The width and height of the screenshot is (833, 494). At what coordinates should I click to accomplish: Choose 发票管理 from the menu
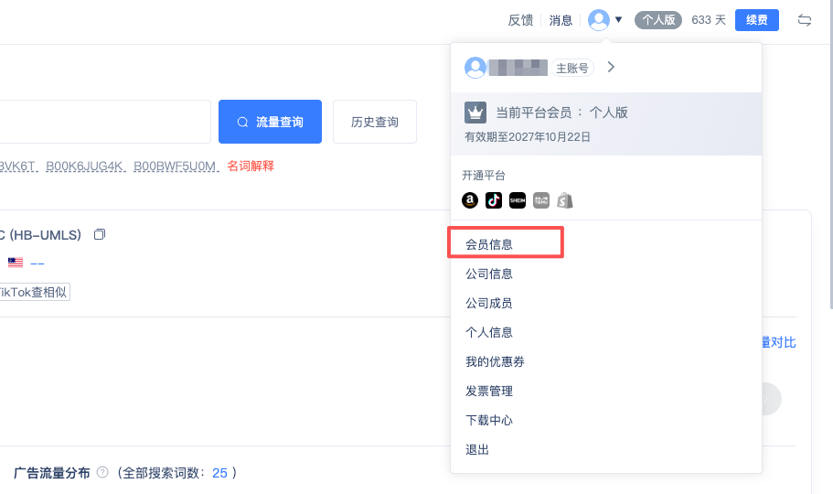(x=489, y=391)
